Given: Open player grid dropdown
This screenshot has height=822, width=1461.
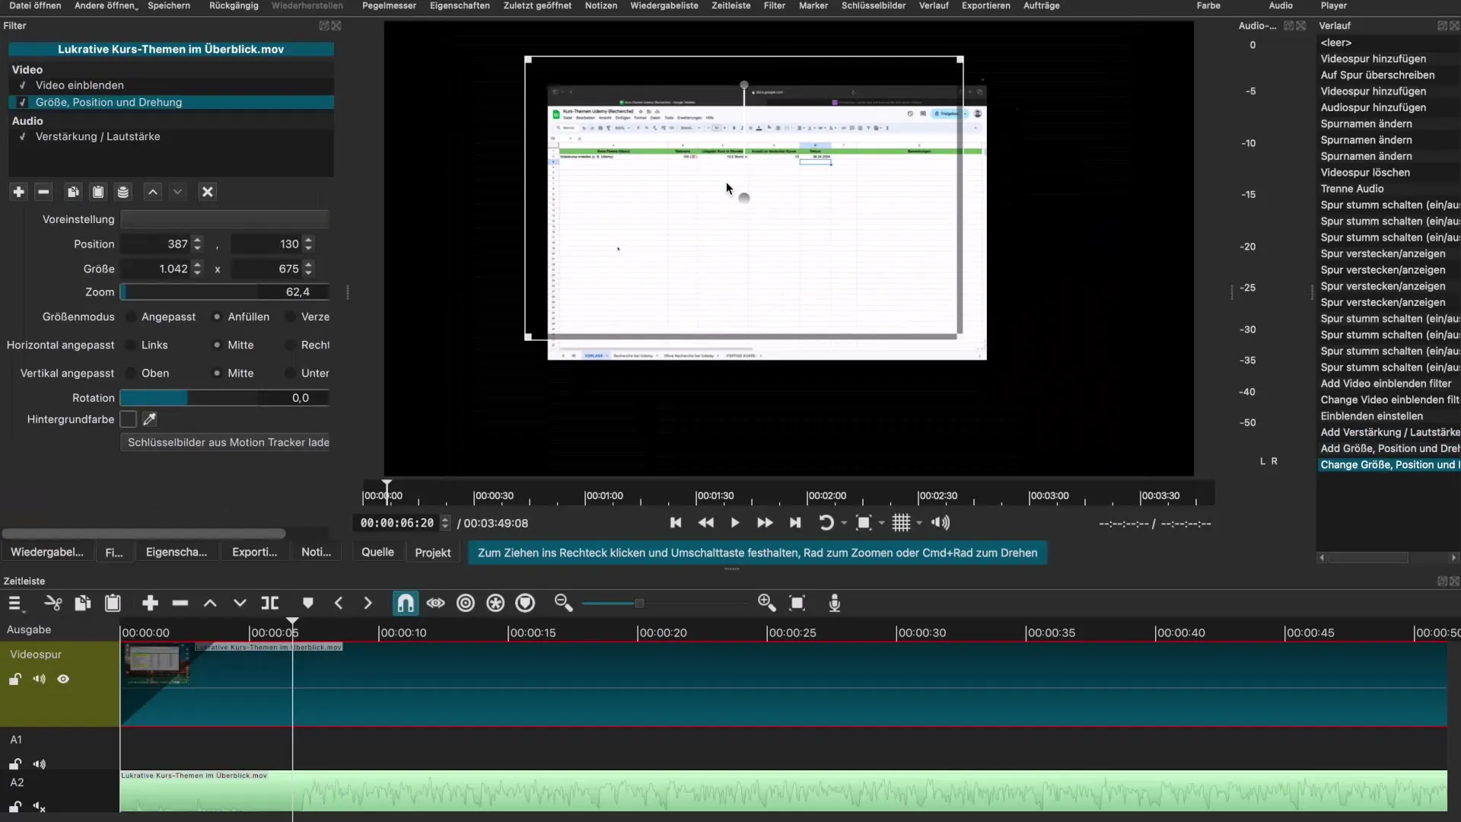Looking at the screenshot, I should pos(919,523).
